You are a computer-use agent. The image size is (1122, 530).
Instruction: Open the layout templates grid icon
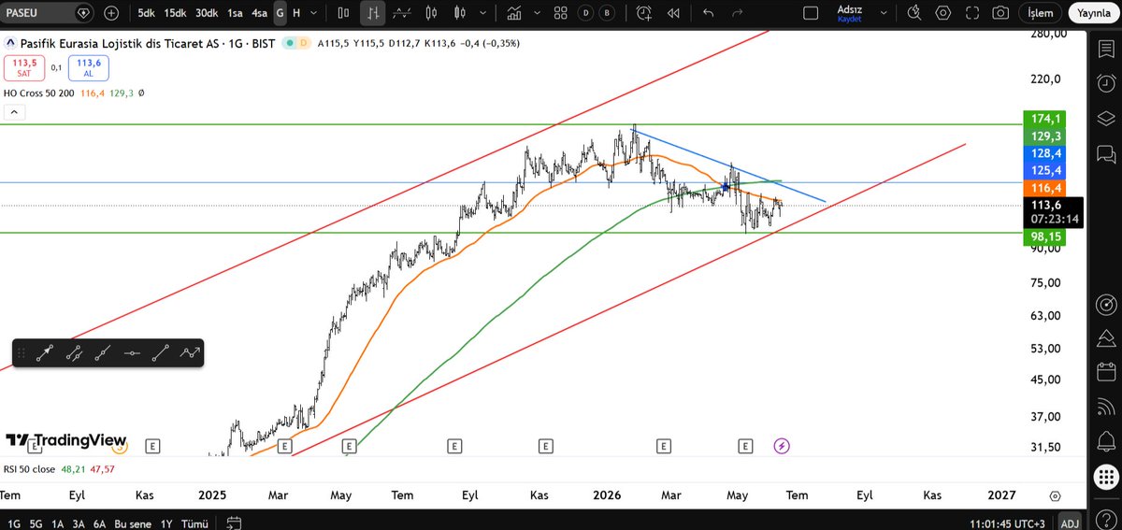[560, 13]
